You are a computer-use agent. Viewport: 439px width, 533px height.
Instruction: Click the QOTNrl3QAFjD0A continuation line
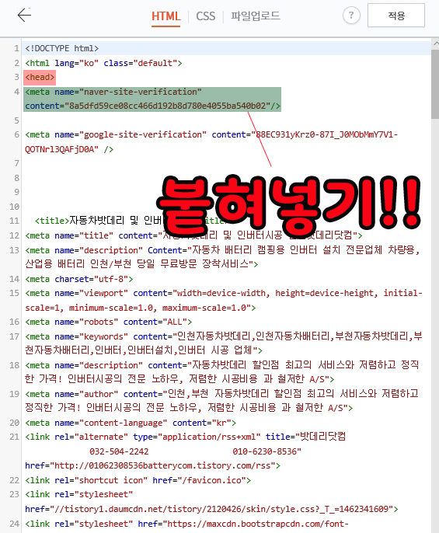click(69, 149)
